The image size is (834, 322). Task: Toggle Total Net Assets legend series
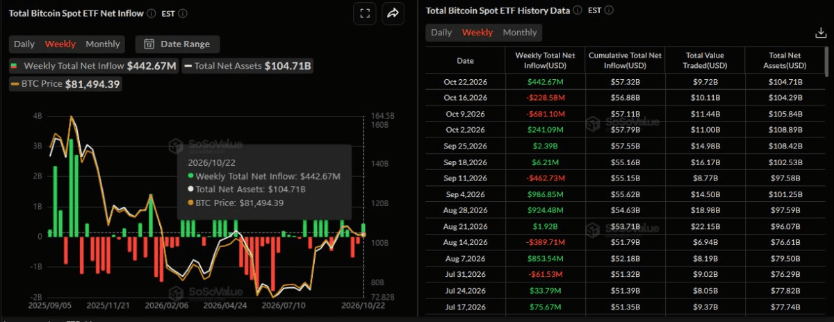click(x=247, y=66)
